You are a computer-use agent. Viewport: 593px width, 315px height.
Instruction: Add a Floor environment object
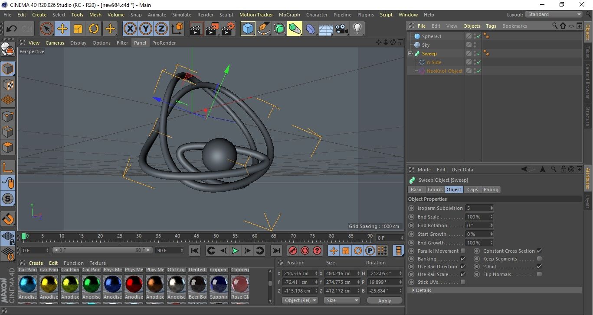326,29
